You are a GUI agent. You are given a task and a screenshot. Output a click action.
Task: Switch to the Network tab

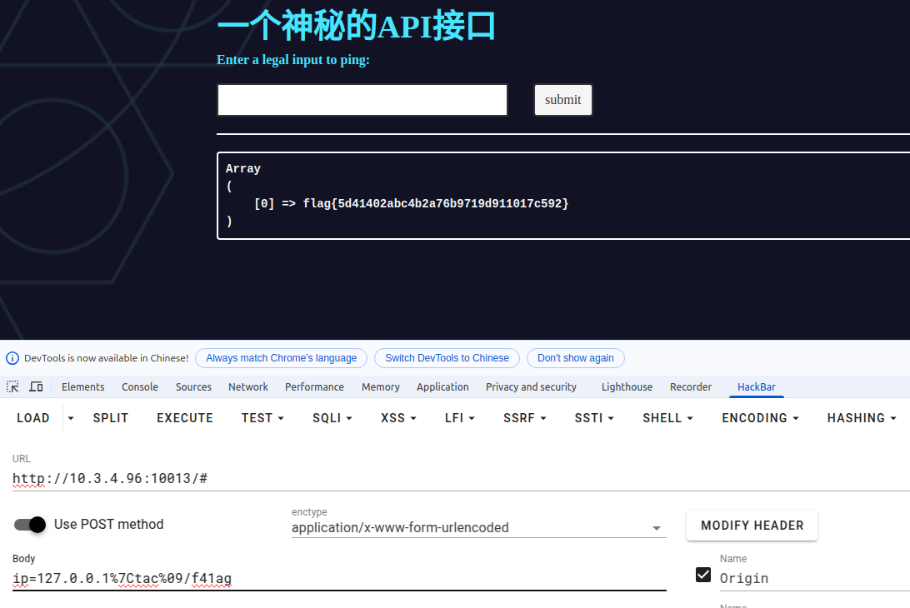coord(248,387)
